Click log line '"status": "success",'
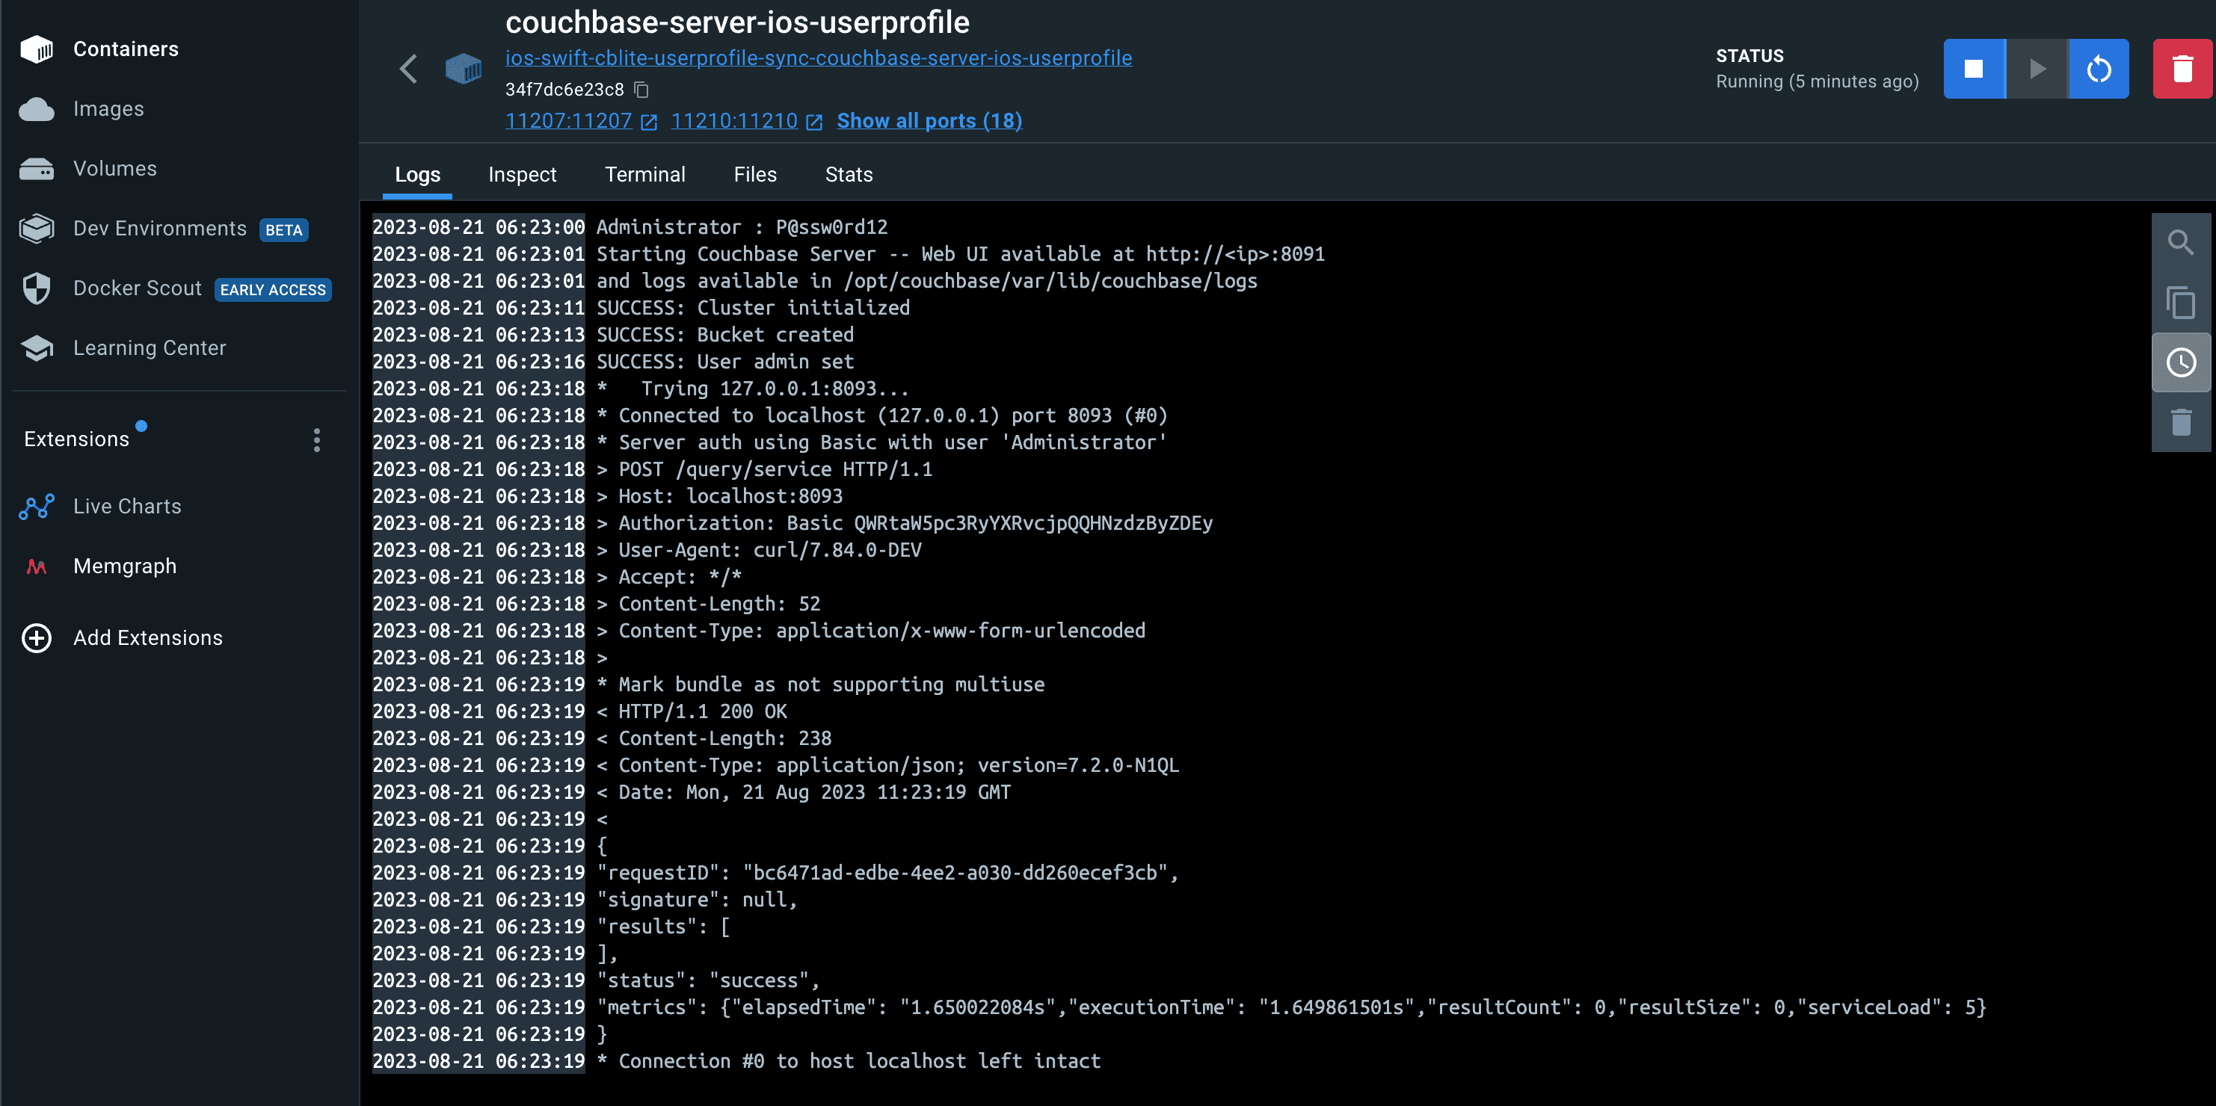2216x1106 pixels. coord(708,980)
